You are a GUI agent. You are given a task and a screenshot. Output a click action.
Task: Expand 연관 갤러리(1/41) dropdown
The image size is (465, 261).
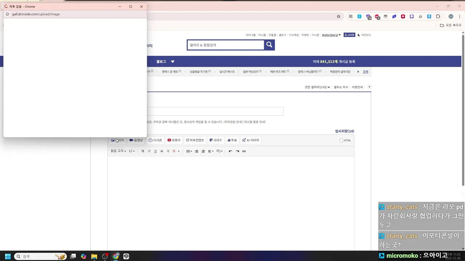click(x=317, y=87)
